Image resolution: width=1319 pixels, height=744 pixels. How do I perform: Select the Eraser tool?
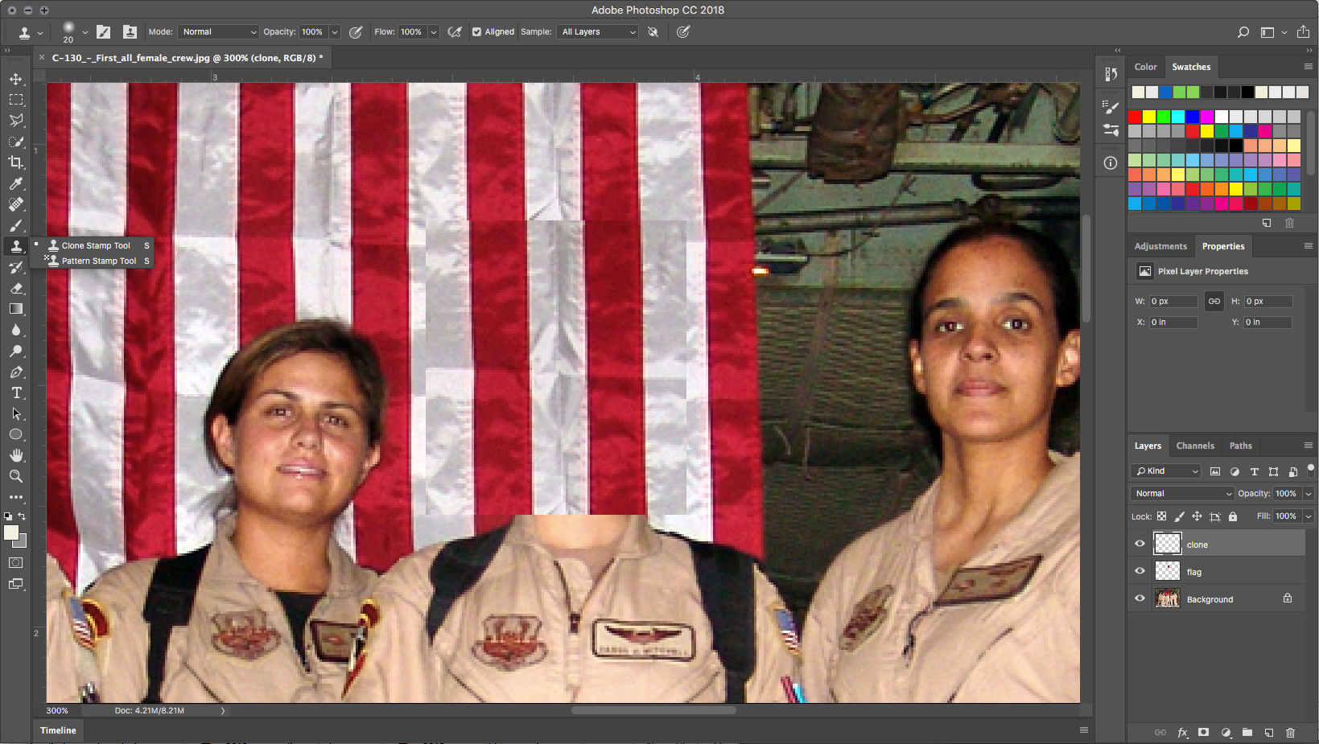[16, 288]
